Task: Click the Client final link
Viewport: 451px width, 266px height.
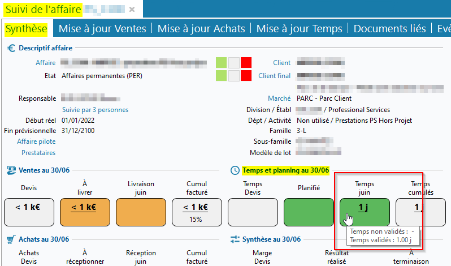Action: pyautogui.click(x=274, y=75)
